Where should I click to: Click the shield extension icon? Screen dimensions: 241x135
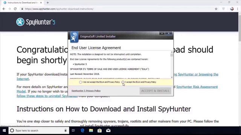pos(224,9)
